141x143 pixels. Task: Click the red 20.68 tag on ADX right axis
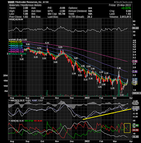(135, 130)
